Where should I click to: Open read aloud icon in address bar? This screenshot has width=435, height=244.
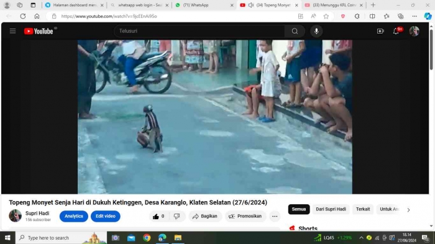click(x=313, y=16)
